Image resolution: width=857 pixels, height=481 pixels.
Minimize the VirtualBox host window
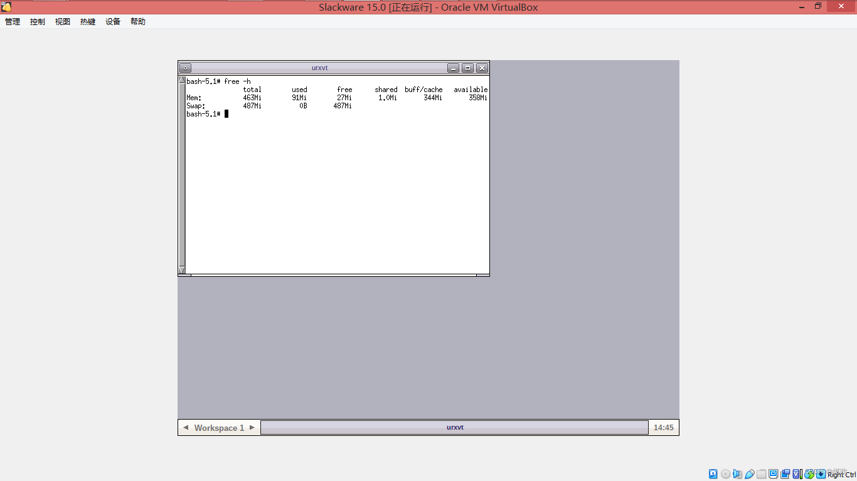801,6
